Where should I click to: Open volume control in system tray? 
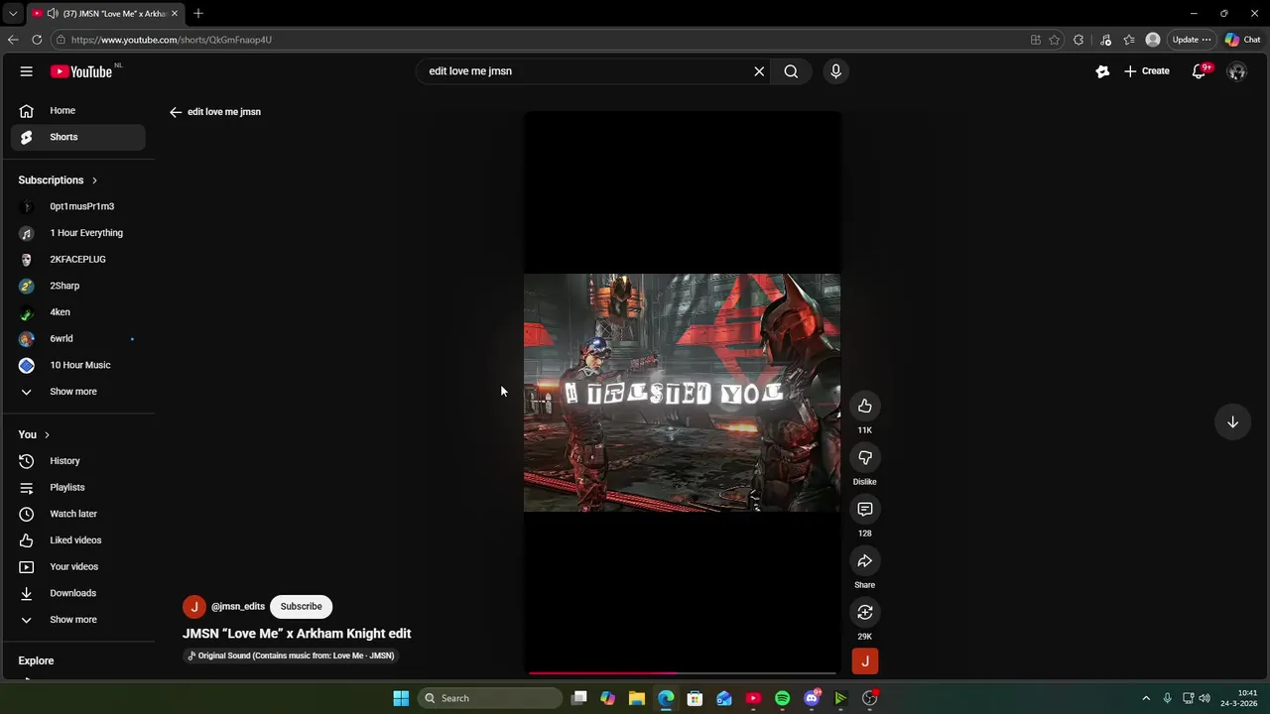coord(1205,698)
